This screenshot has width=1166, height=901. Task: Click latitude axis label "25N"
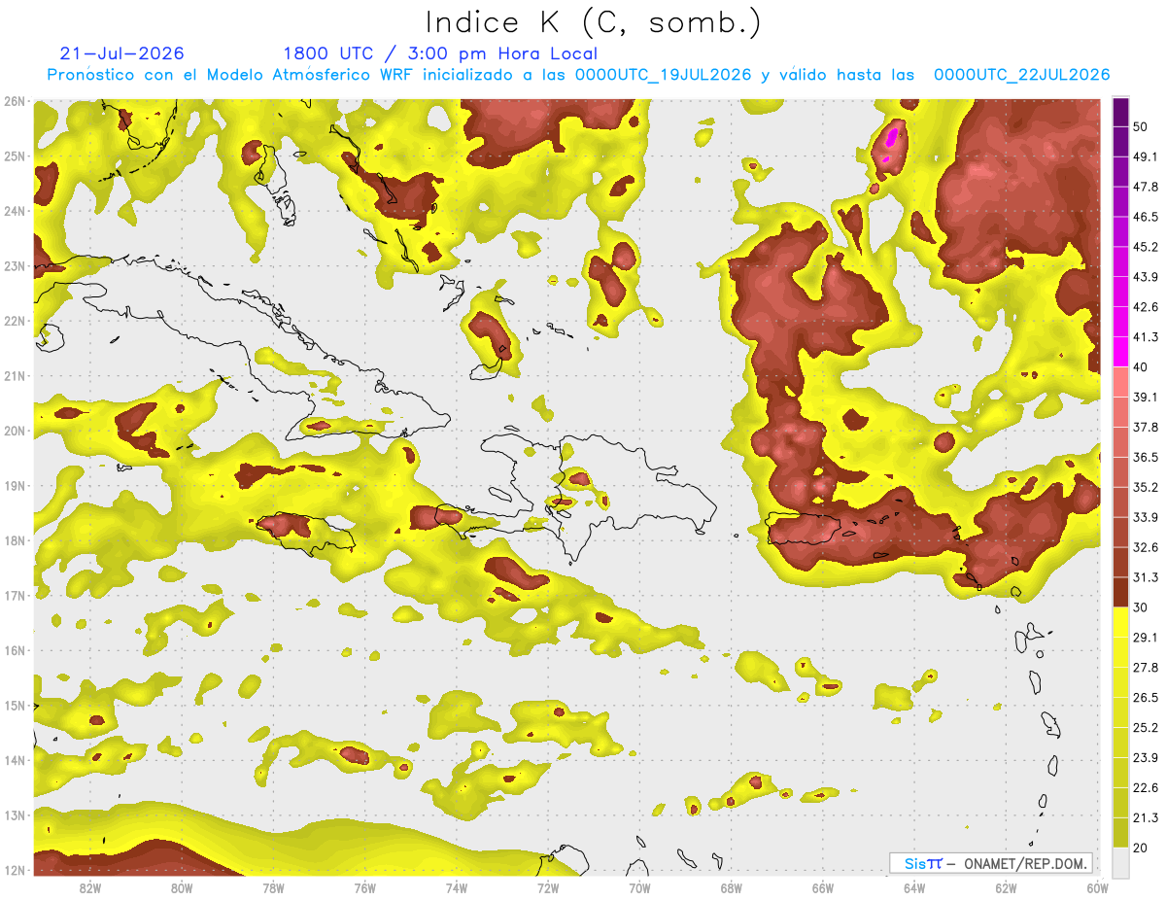14,156
